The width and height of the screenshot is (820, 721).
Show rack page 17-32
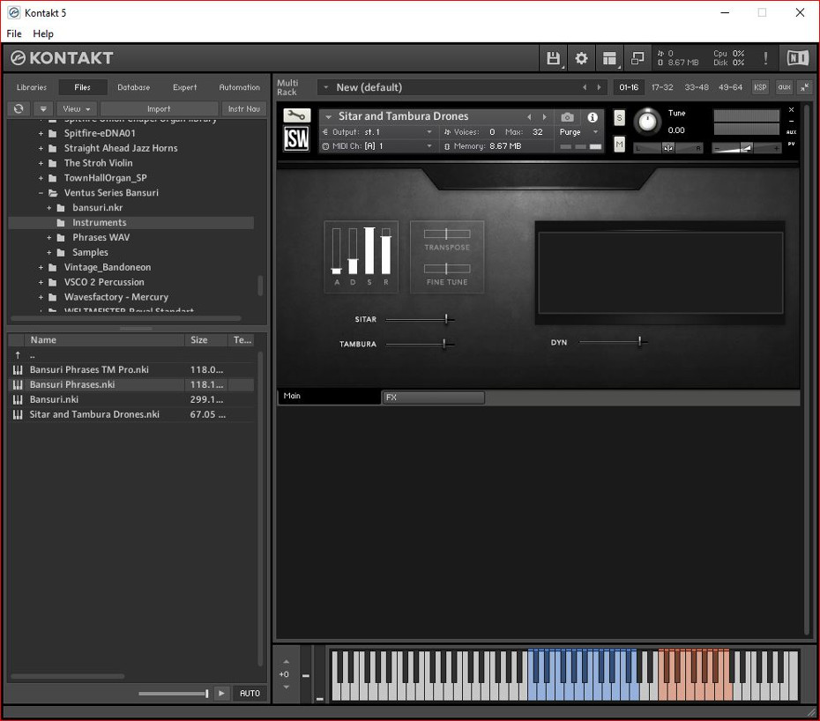coord(662,87)
